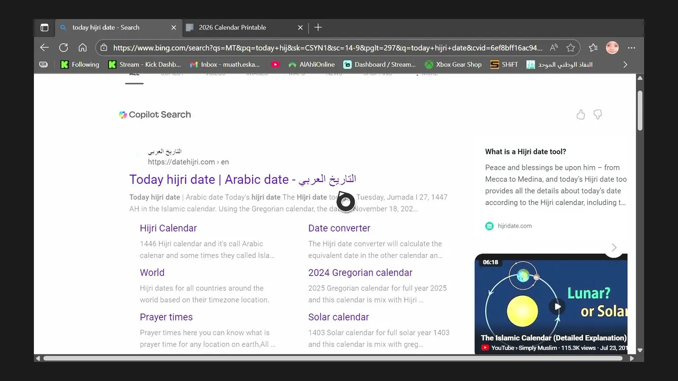The height and width of the screenshot is (381, 678).
Task: Play the Islamic Calendar video
Action: [557, 306]
